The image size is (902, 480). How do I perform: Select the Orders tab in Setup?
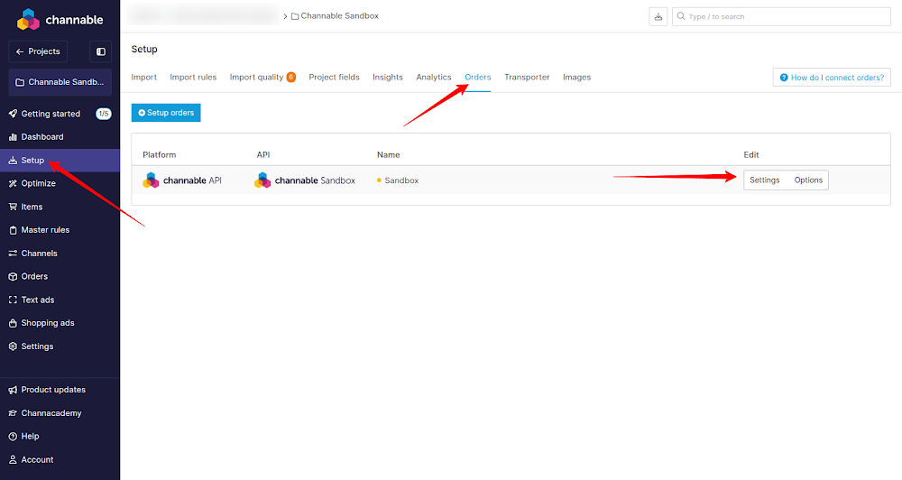(478, 77)
